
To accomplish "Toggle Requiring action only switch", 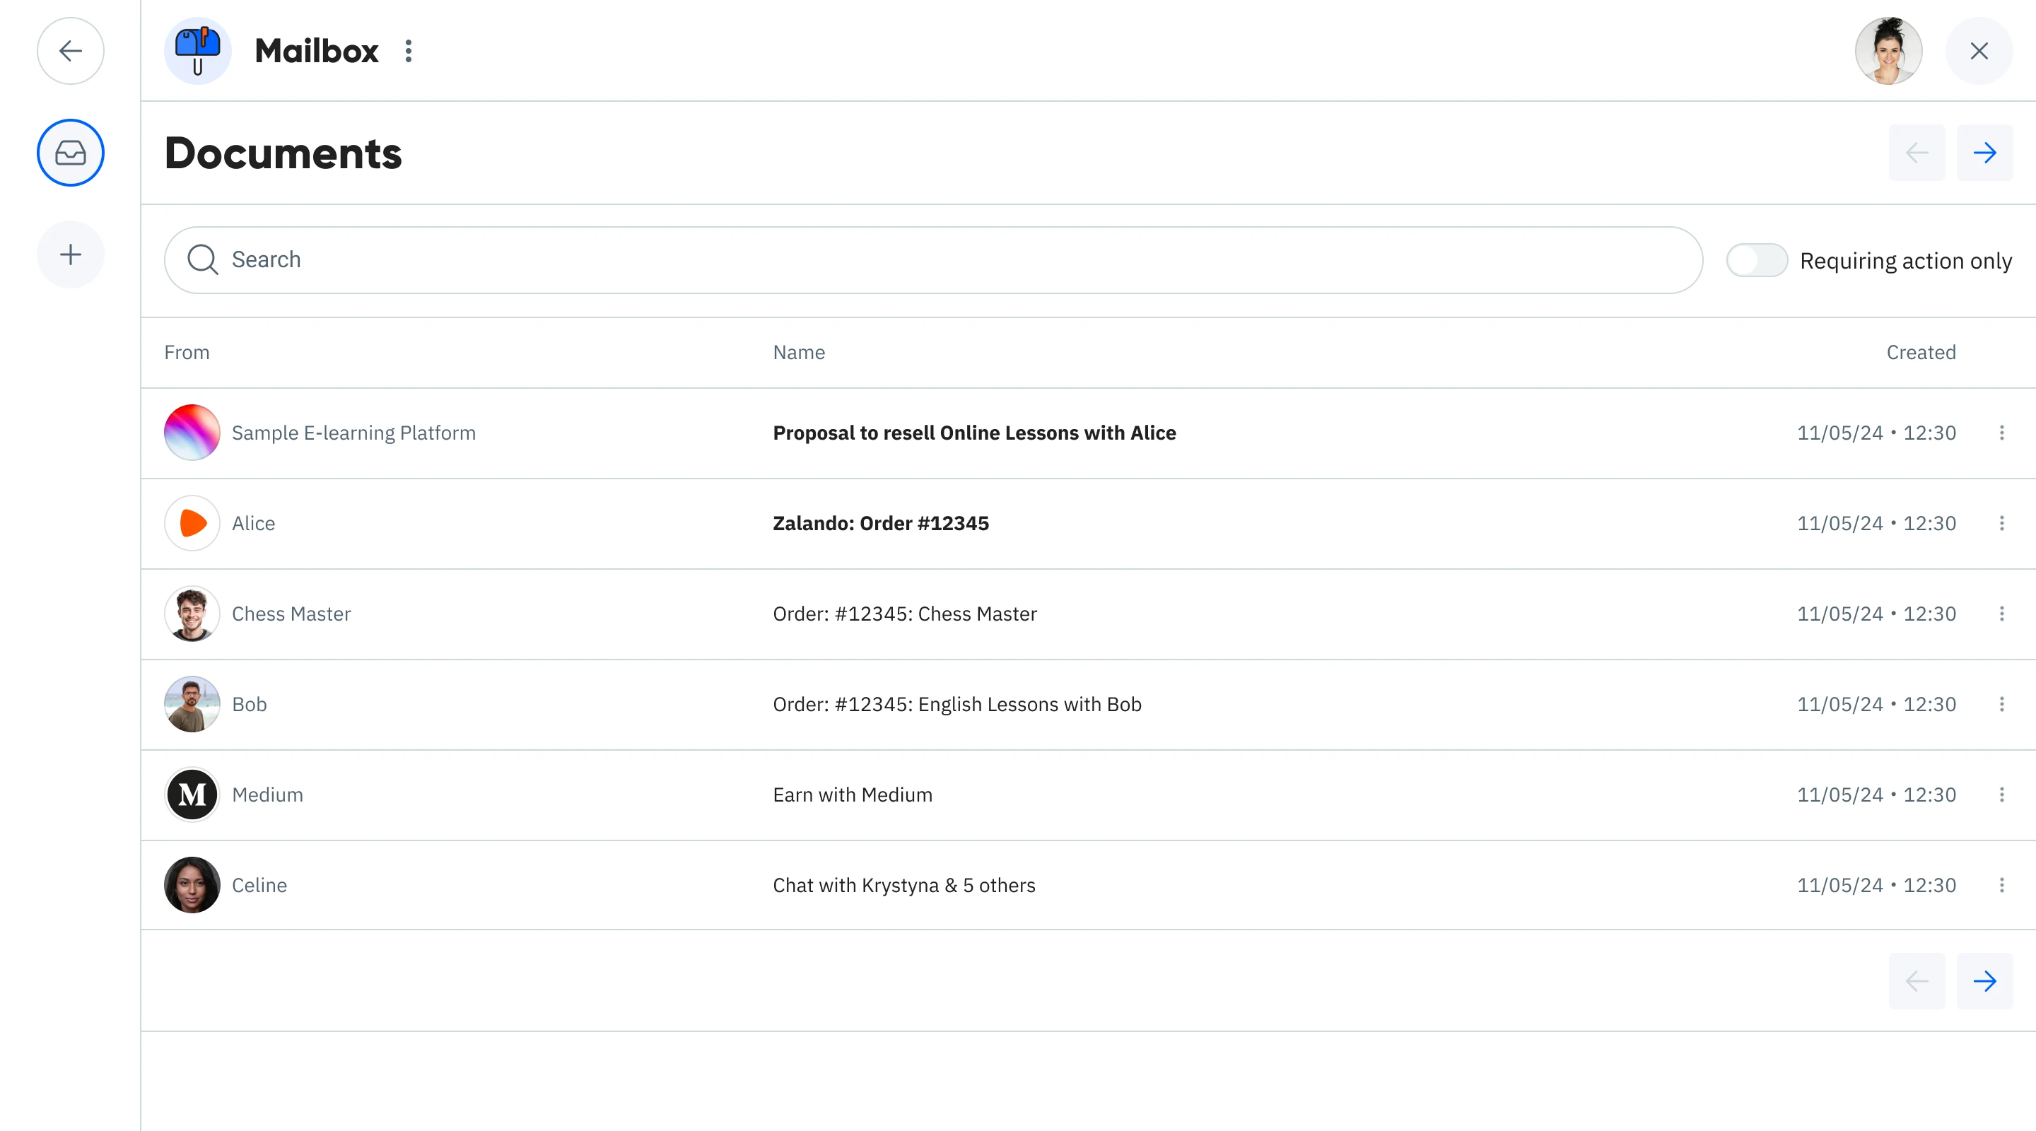I will click(x=1756, y=260).
